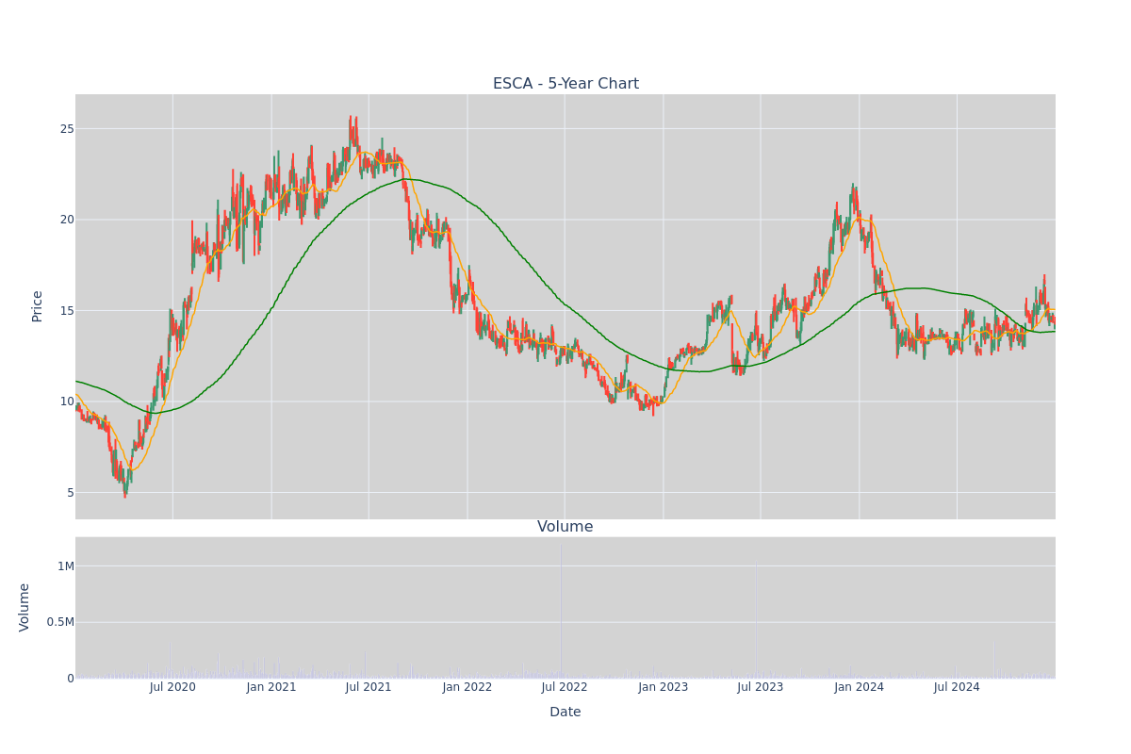The image size is (1131, 754).
Task: Click the volume tick label '0'
Action: click(x=71, y=679)
